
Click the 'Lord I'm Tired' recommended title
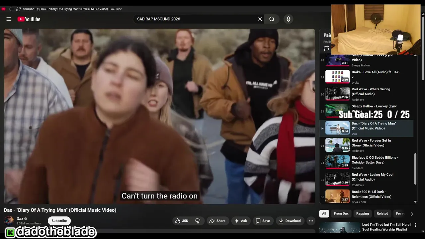pos(386,227)
